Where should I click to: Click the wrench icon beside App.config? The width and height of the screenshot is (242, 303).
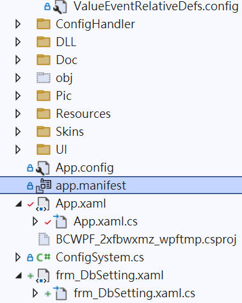[43, 168]
